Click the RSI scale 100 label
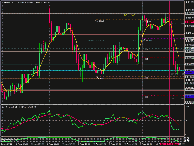 (x=187, y=106)
